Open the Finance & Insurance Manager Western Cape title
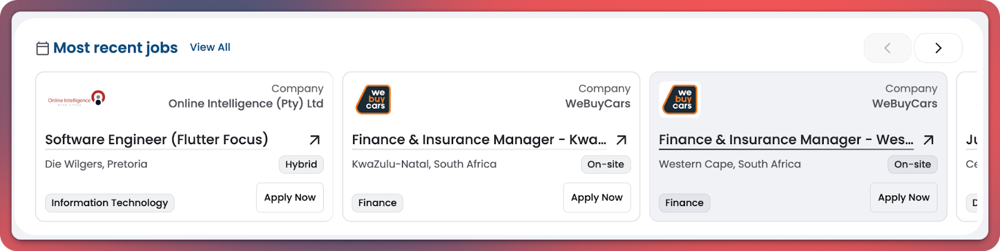 pos(786,139)
